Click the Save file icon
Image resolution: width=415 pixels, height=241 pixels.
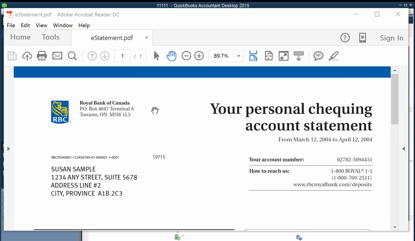click(12, 56)
